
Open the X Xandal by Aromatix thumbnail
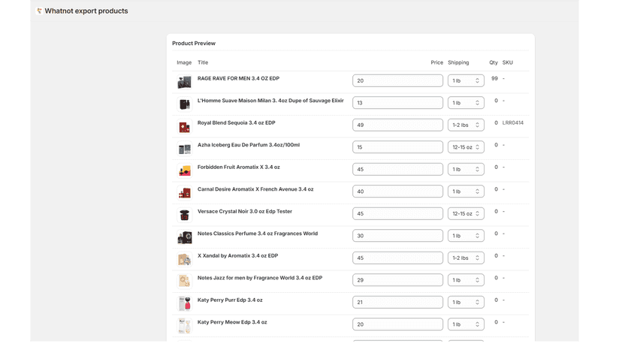185,260
